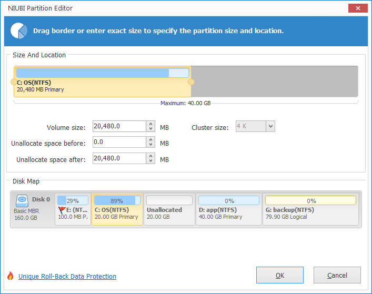Click the pie chart partition icon in header
Image resolution: width=372 pixels, height=294 pixels.
click(x=19, y=31)
